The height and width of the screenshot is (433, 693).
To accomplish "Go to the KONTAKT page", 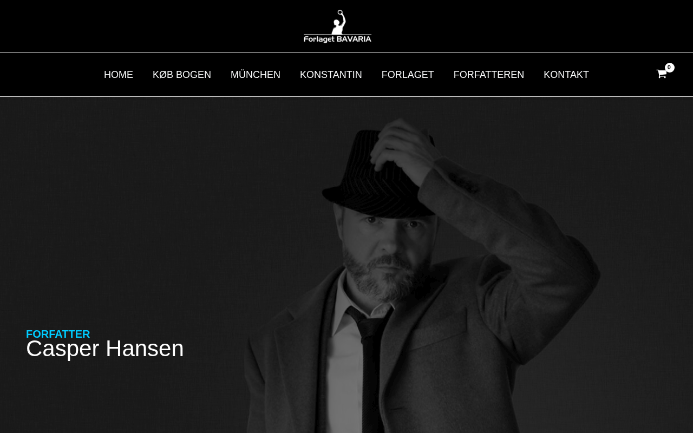I will 566,75.
